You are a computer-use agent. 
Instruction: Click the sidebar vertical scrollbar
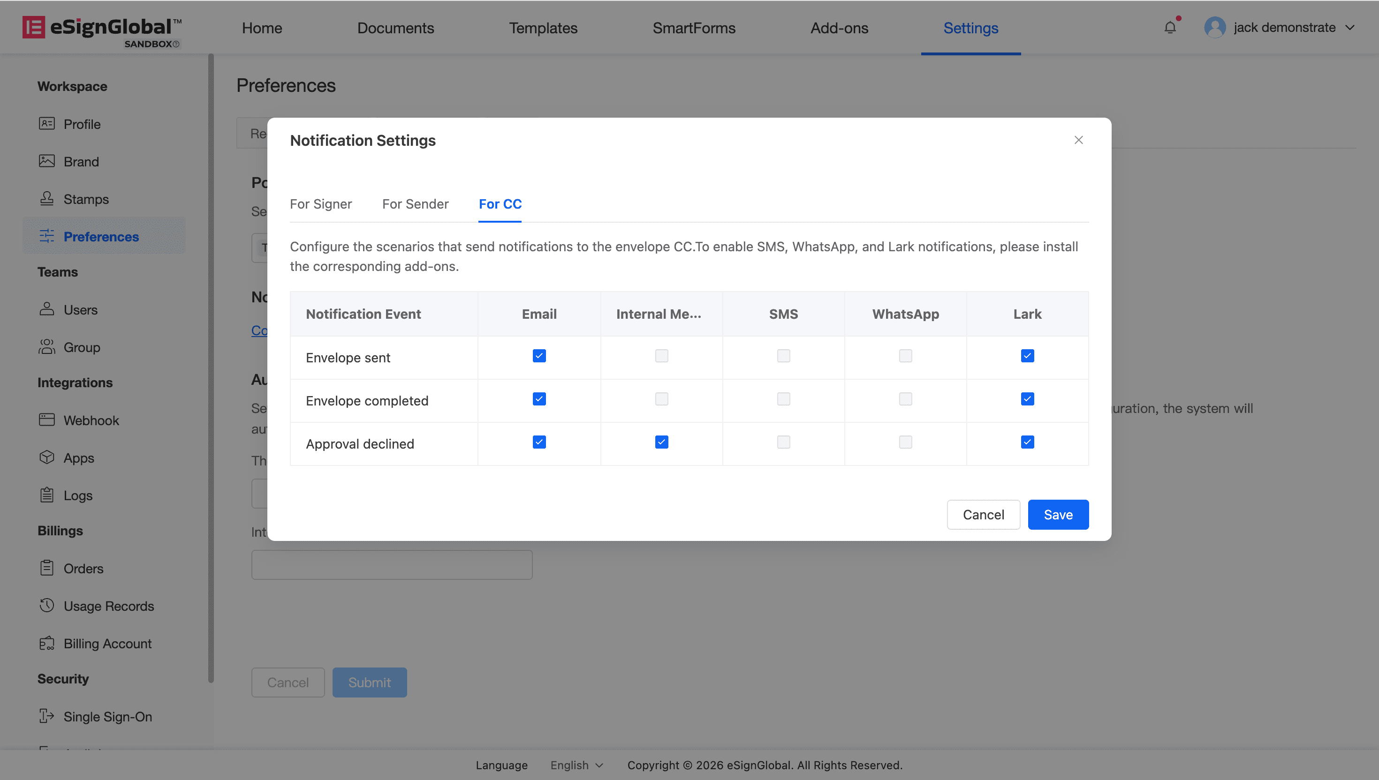211,367
